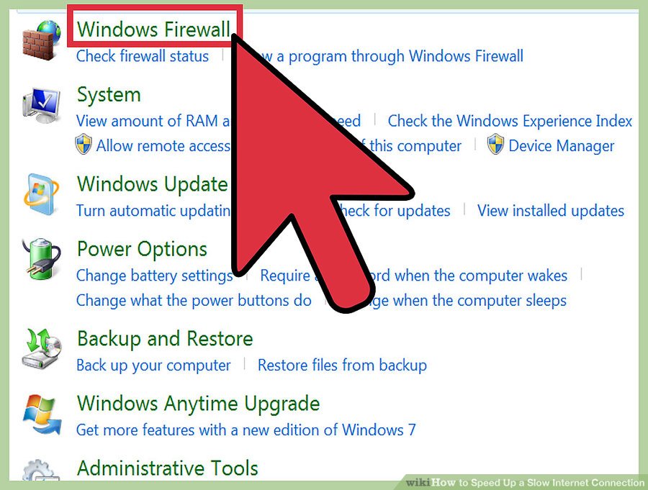This screenshot has width=648, height=490.
Task: Launch Device Manager link
Action: (x=561, y=146)
